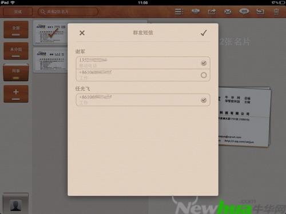This screenshot has width=286, height=214.
Task: Tap the 完成 button
Action: pos(18,12)
